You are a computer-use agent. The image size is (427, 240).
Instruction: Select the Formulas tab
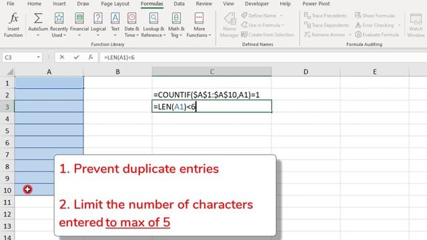coord(152,3)
